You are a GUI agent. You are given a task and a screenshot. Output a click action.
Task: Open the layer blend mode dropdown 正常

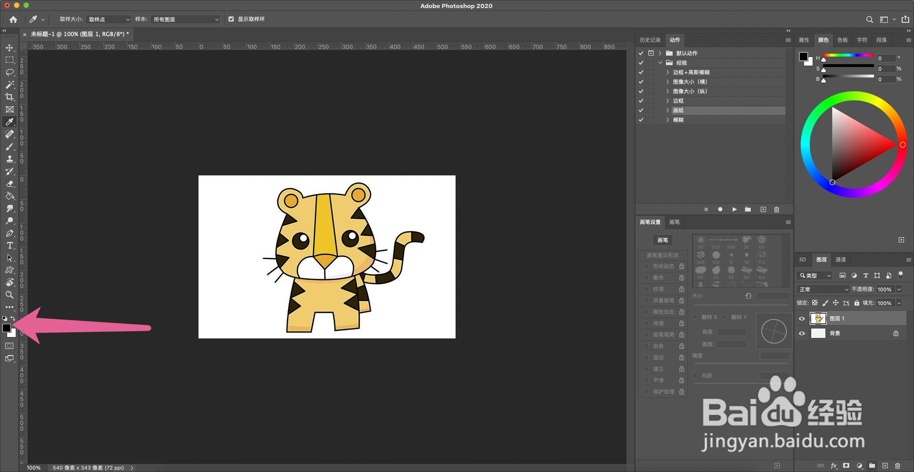pyautogui.click(x=823, y=289)
